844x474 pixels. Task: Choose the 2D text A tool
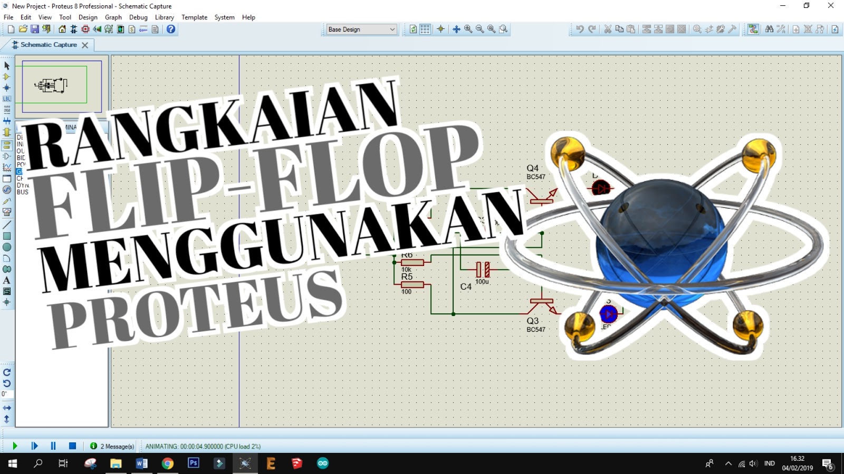click(7, 280)
